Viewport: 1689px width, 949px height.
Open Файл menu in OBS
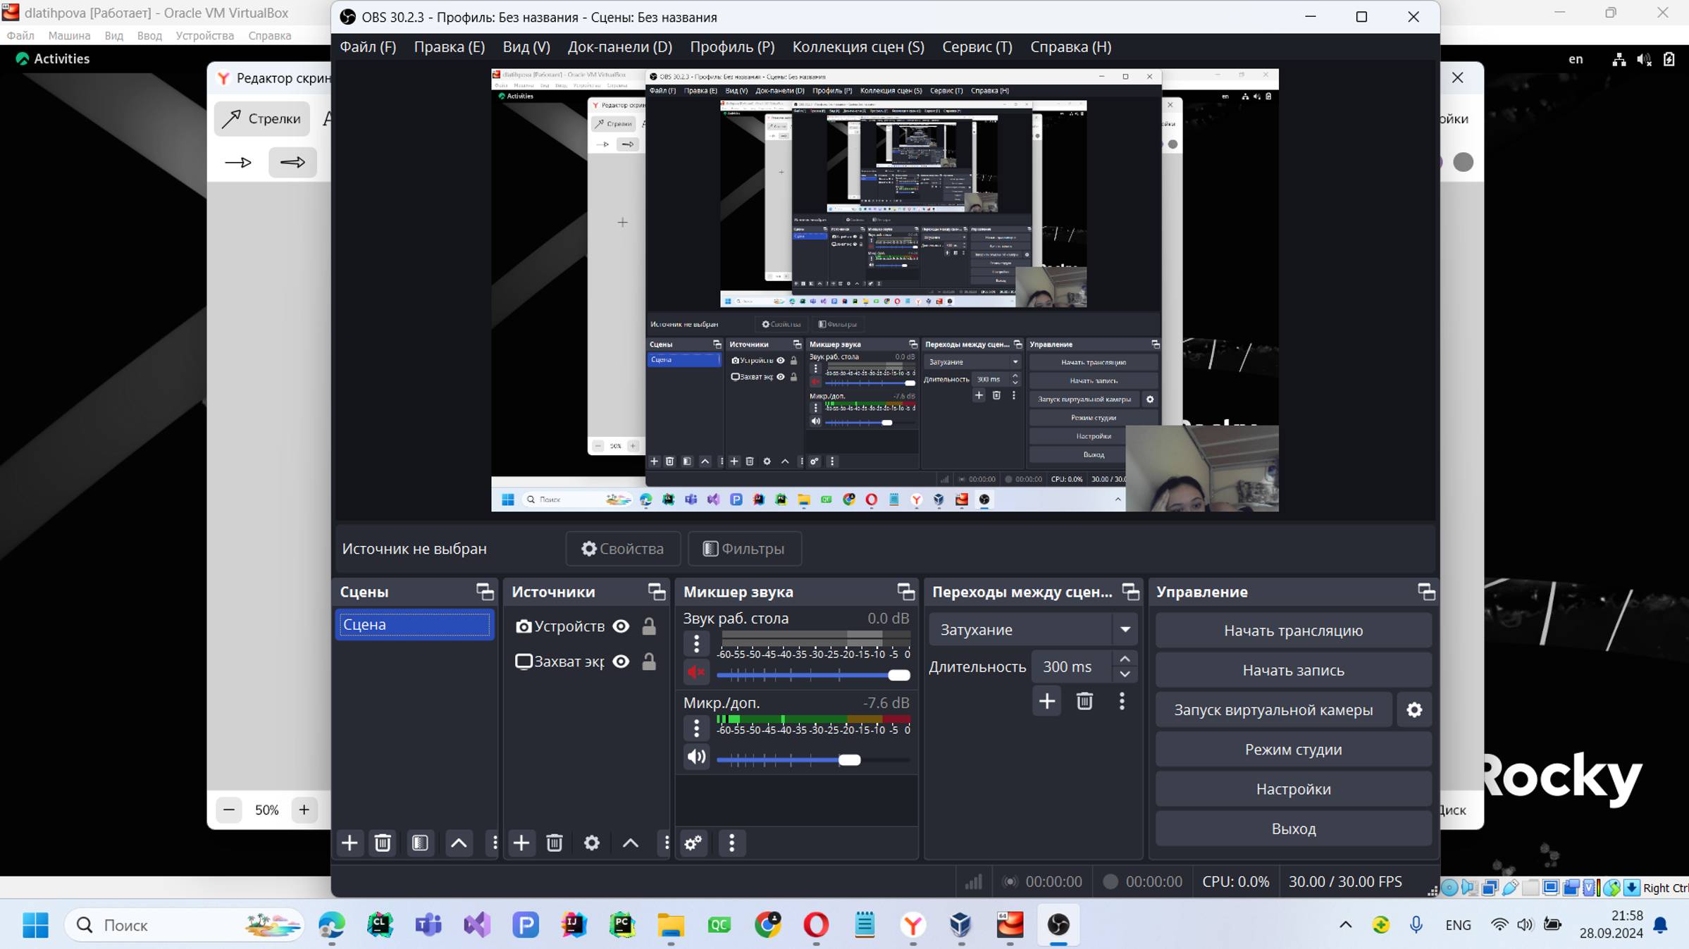tap(368, 46)
